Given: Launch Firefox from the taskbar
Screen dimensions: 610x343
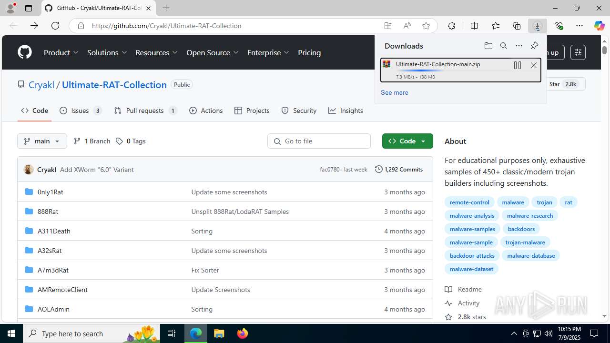Looking at the screenshot, I should (x=242, y=333).
